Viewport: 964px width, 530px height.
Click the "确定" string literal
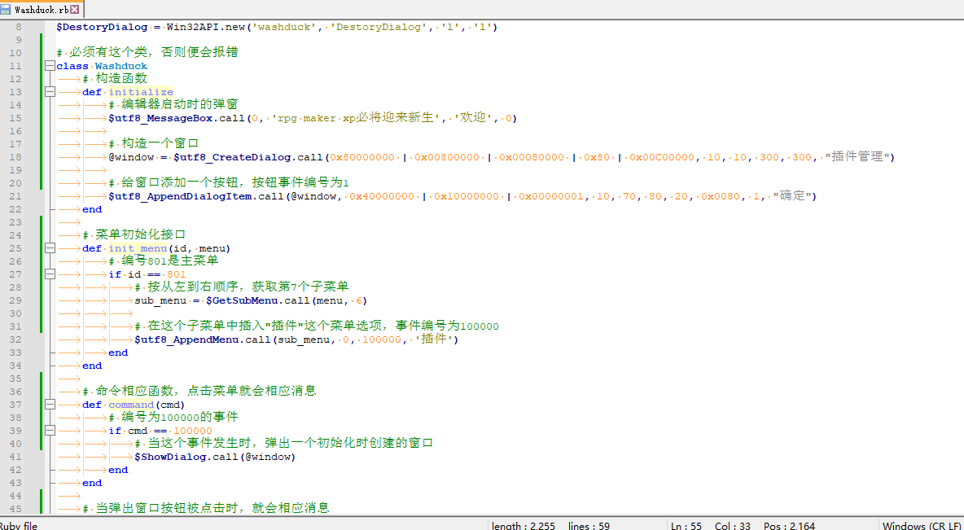[793, 196]
